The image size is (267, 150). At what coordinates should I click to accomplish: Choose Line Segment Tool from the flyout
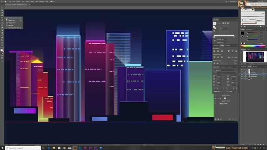point(14,28)
